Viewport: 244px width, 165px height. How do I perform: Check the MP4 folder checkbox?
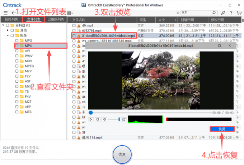(17, 46)
